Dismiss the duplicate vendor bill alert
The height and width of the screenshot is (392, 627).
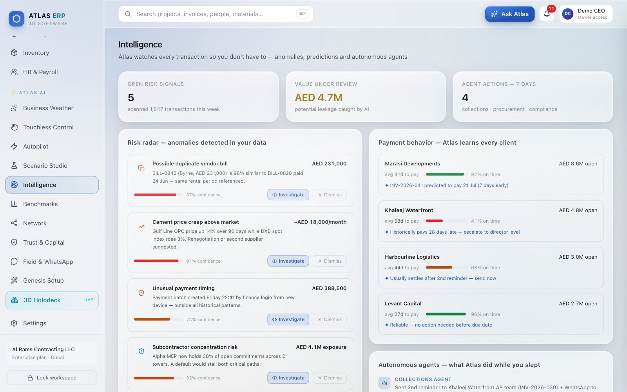point(330,195)
